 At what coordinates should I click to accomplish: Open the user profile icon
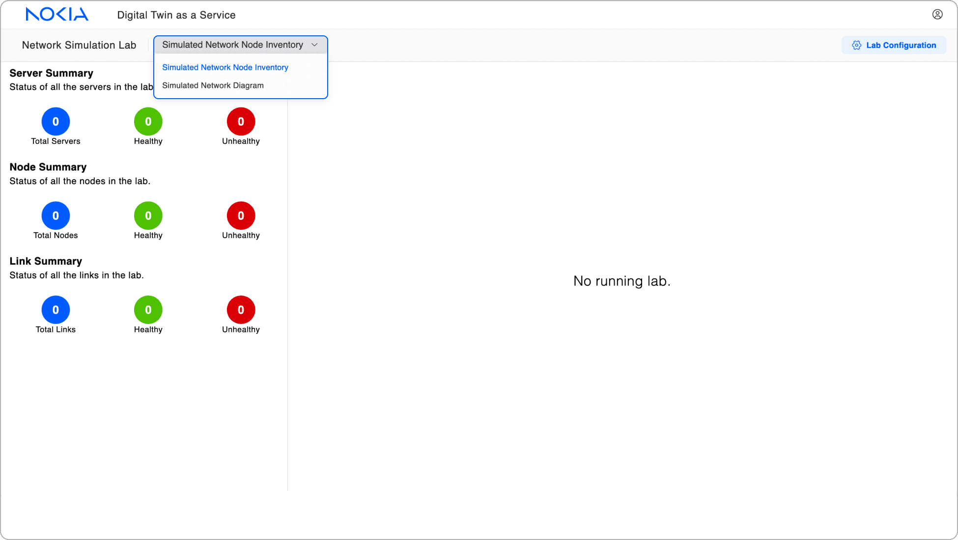click(x=937, y=15)
